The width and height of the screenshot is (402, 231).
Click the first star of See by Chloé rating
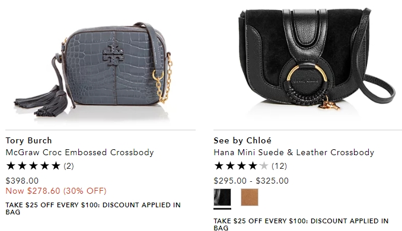(219, 166)
